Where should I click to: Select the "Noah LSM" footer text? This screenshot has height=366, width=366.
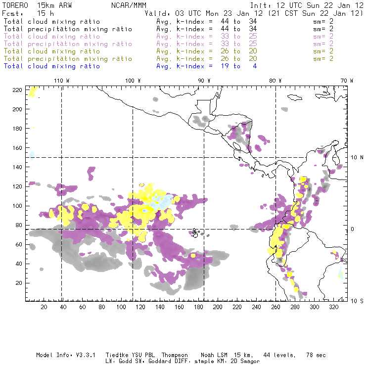214,355
